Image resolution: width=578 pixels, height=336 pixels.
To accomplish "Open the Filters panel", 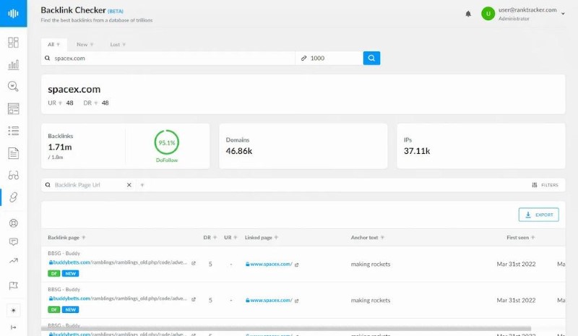I will pos(545,185).
